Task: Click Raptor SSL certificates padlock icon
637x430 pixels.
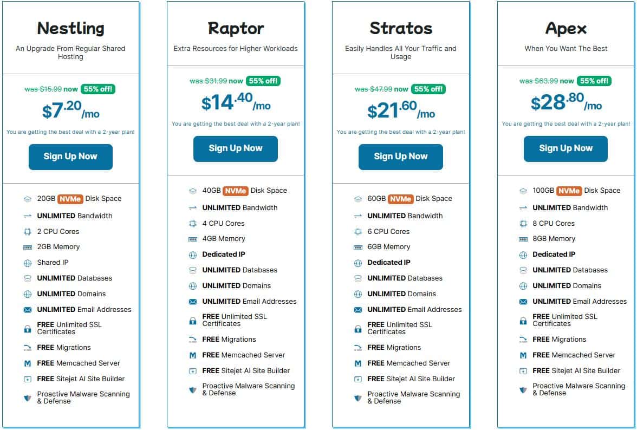Action: click(193, 321)
